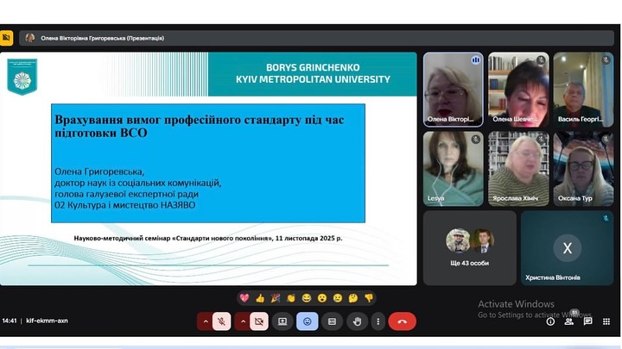Click Ярослава Хіміч video tile
This screenshot has width=622, height=349.
(518, 167)
